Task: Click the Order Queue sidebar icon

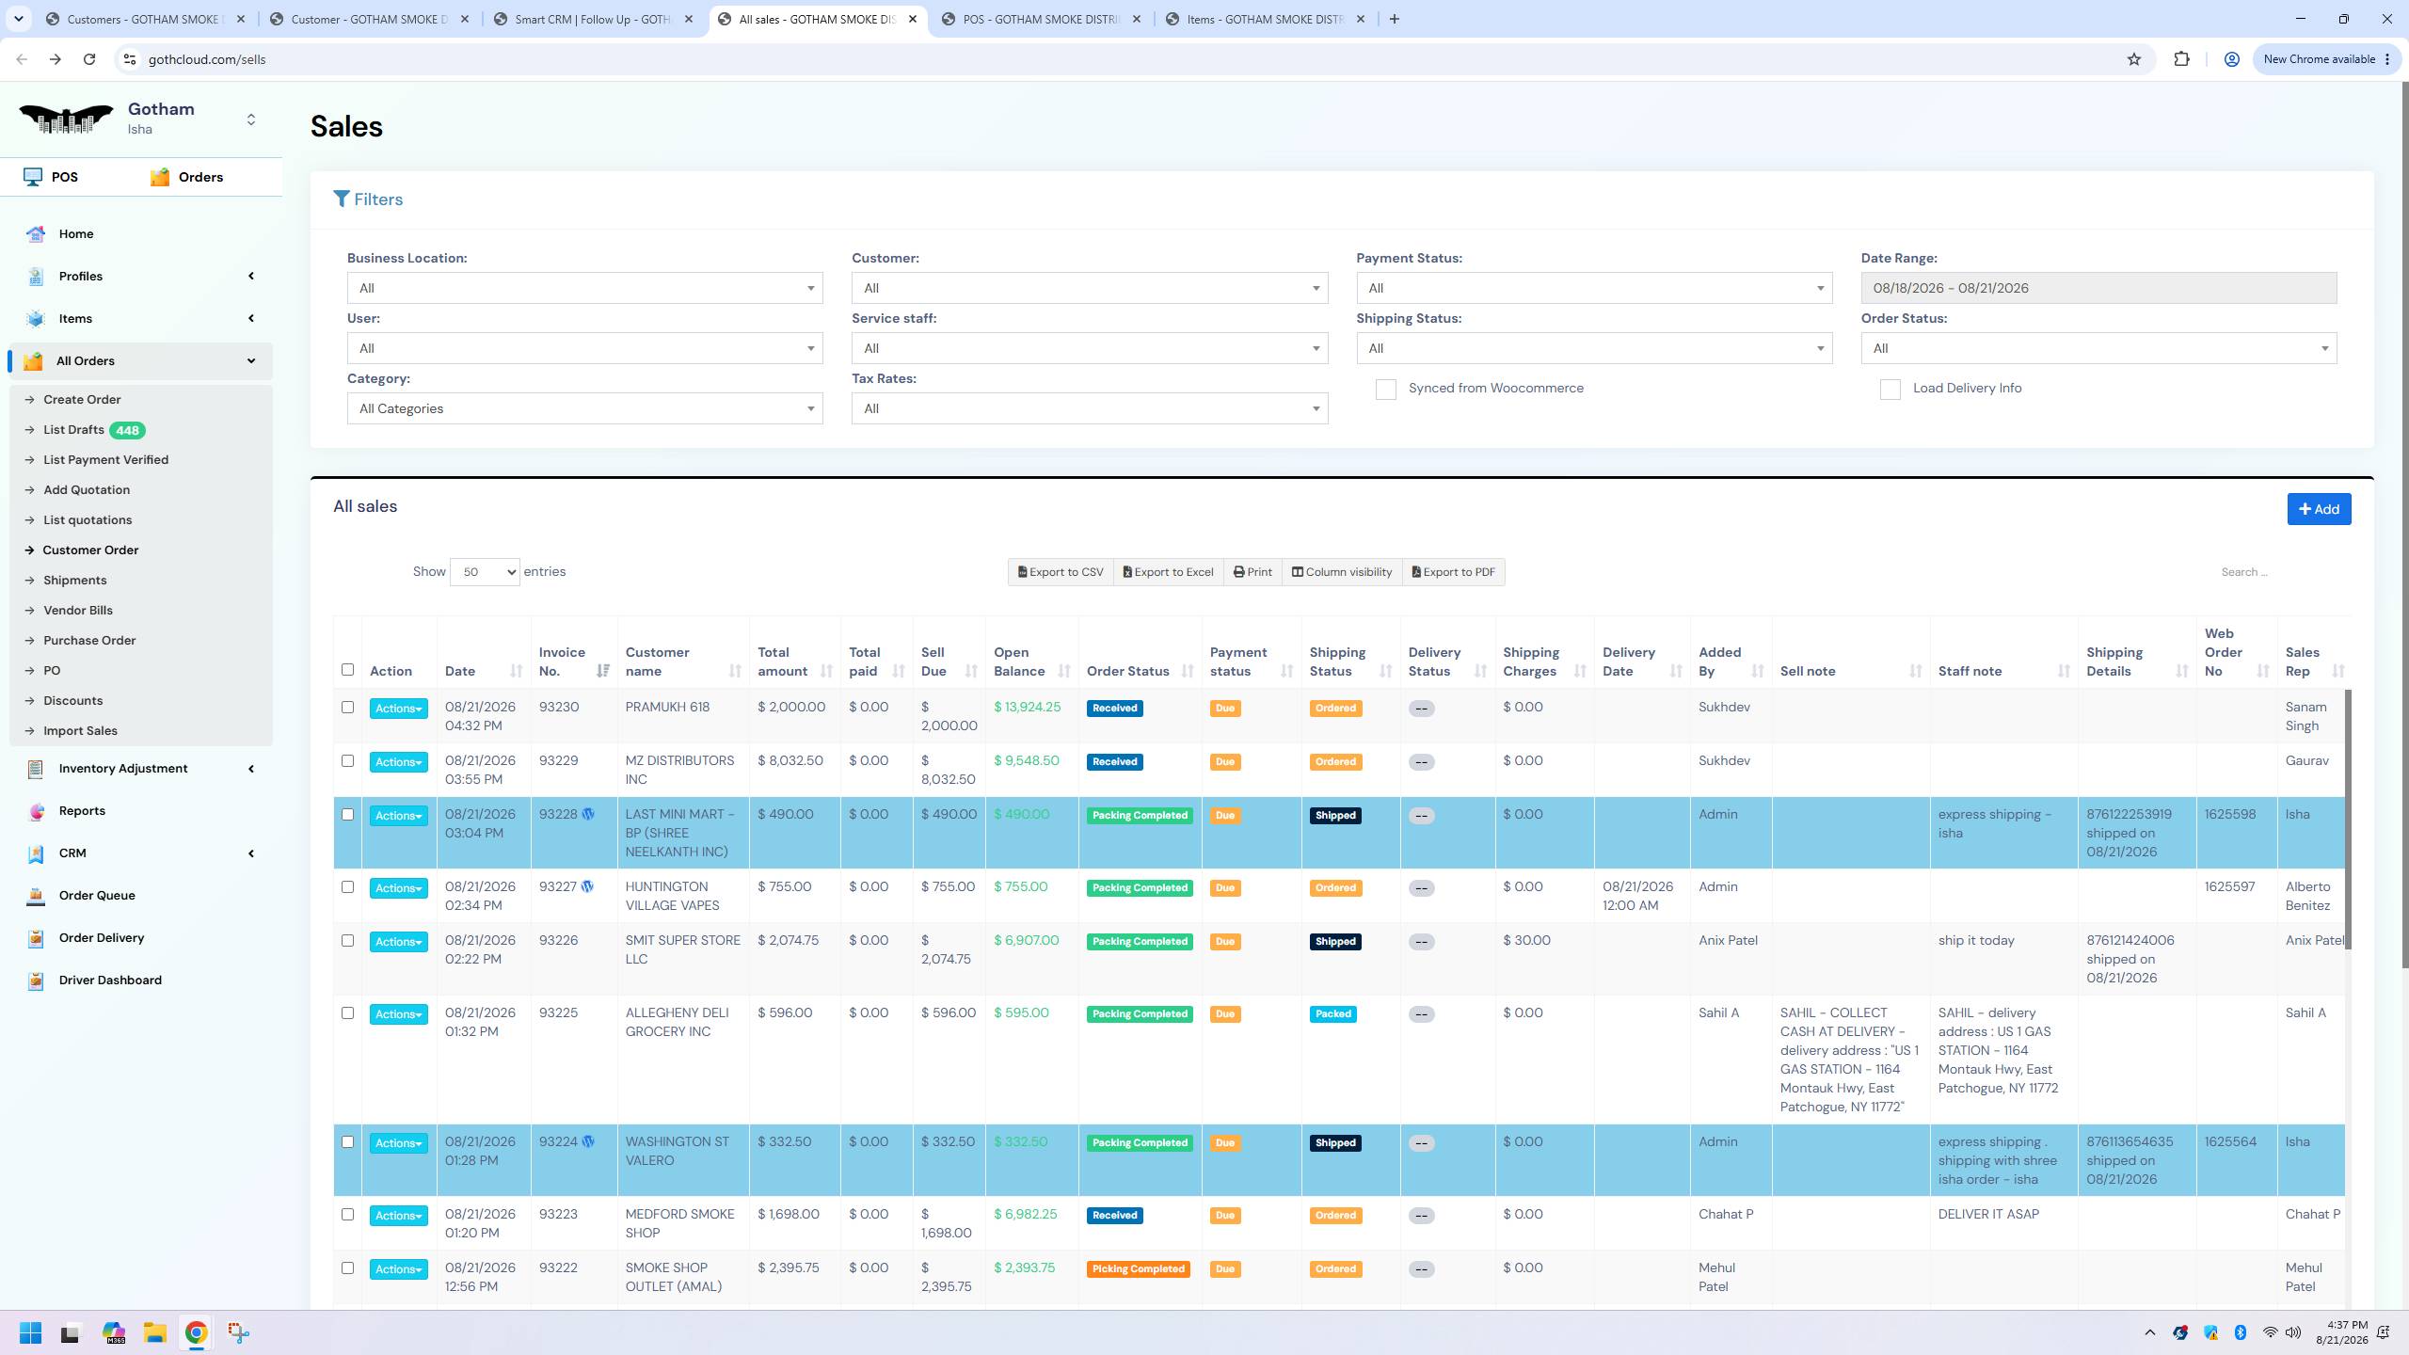Action: tap(36, 896)
